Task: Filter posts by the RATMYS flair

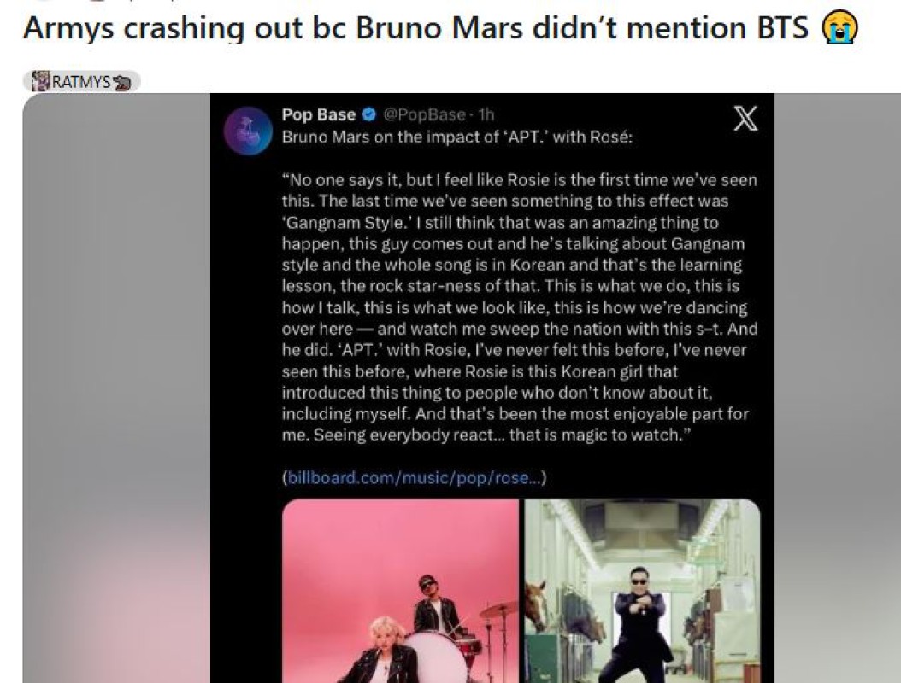Action: [x=82, y=82]
